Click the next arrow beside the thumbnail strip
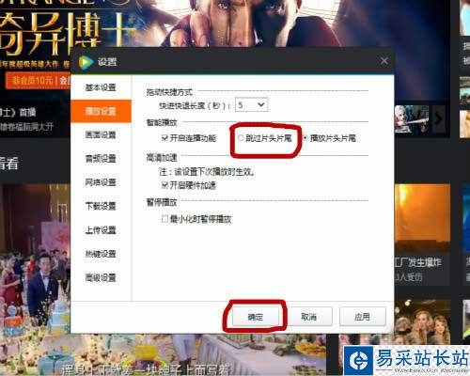The width and height of the screenshot is (470, 376). [x=439, y=119]
